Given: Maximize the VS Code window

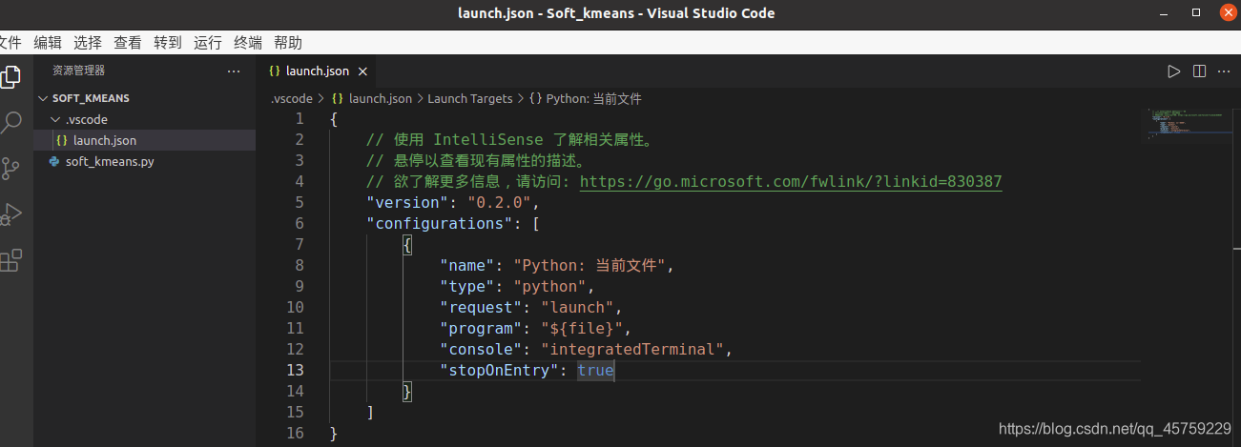Looking at the screenshot, I should pyautogui.click(x=1196, y=12).
